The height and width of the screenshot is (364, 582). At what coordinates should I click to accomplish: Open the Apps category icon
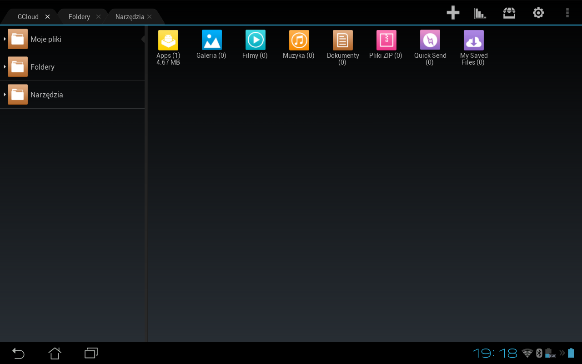(168, 40)
